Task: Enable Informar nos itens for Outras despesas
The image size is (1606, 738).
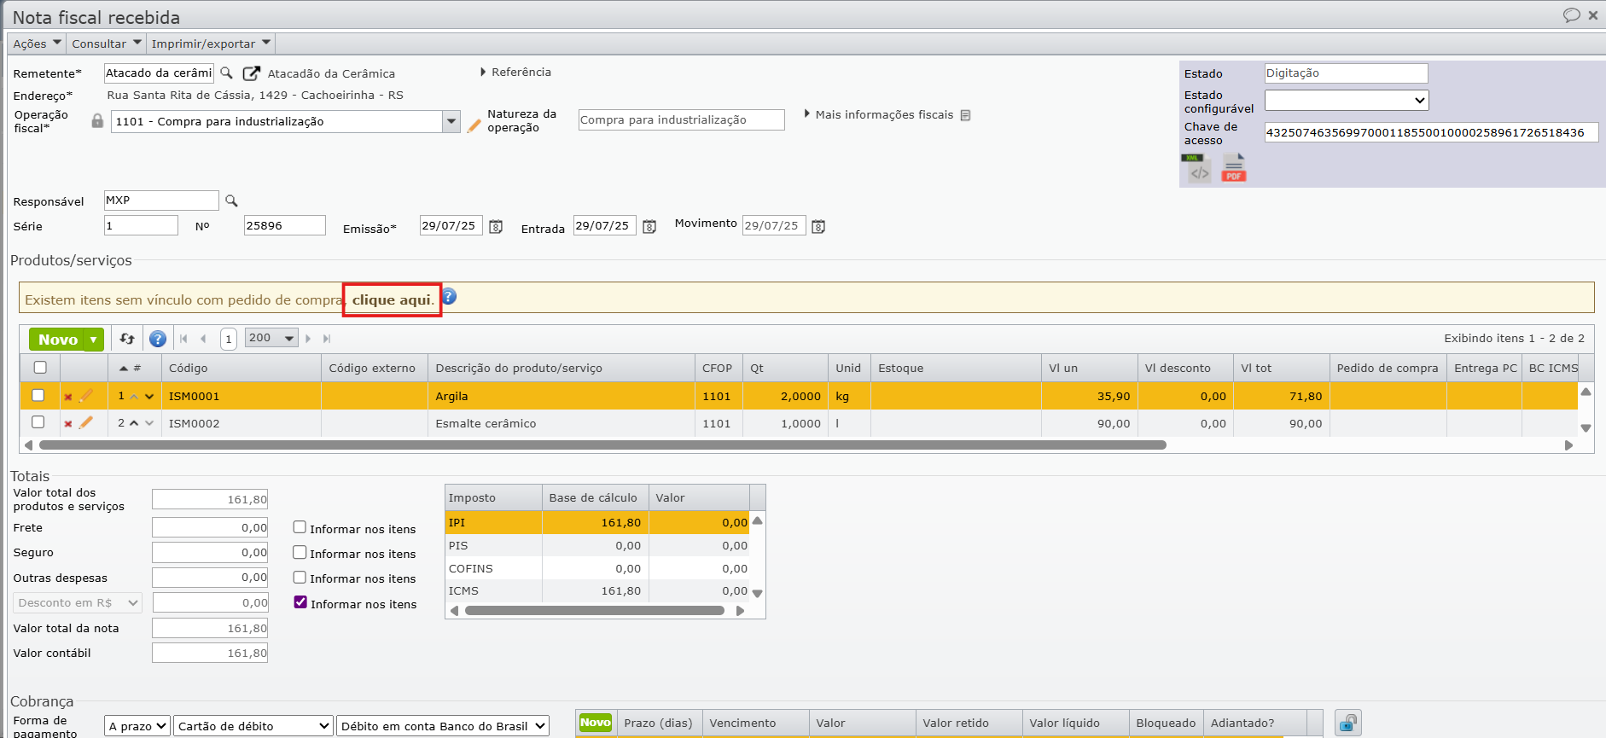Action: click(300, 577)
